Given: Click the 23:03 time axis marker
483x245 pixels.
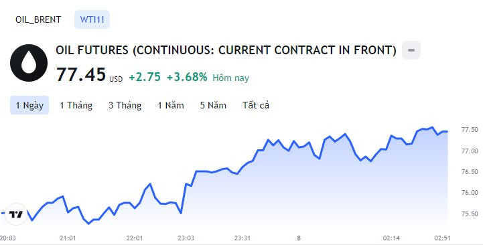Looking at the screenshot, I should click(186, 238).
